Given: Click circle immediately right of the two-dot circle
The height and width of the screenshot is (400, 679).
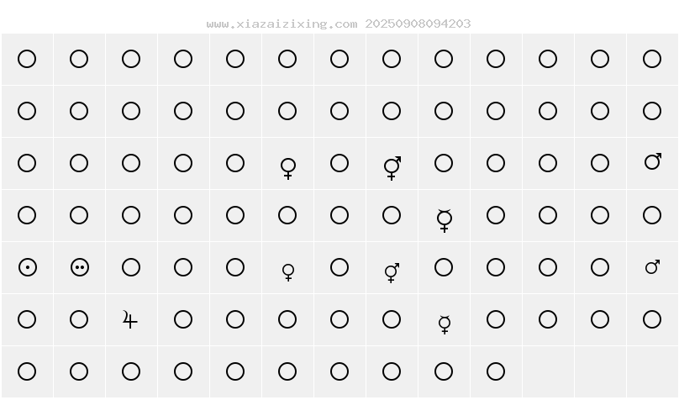Looking at the screenshot, I should pyautogui.click(x=131, y=267).
